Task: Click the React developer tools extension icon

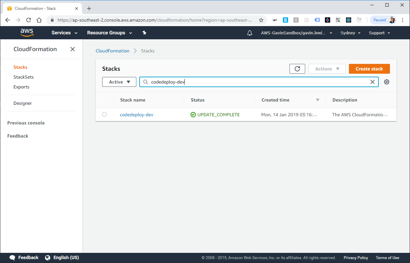Action: click(x=349, y=20)
